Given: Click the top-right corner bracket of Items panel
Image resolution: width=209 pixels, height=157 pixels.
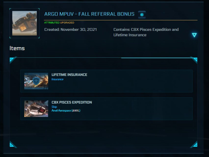Looking at the screenshot, I should point(194,60).
